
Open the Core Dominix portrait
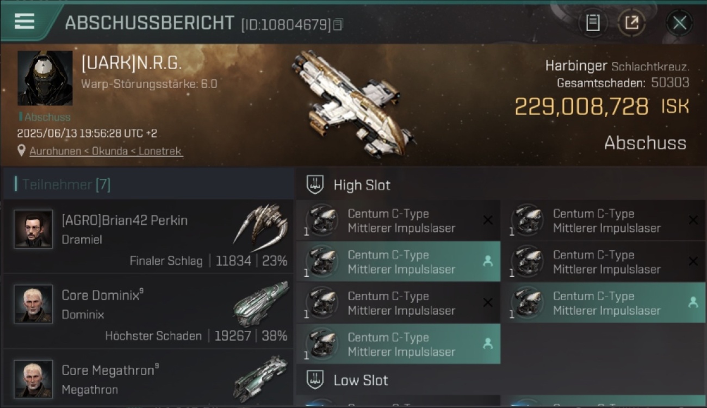(34, 304)
